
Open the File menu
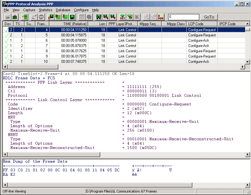6,10
